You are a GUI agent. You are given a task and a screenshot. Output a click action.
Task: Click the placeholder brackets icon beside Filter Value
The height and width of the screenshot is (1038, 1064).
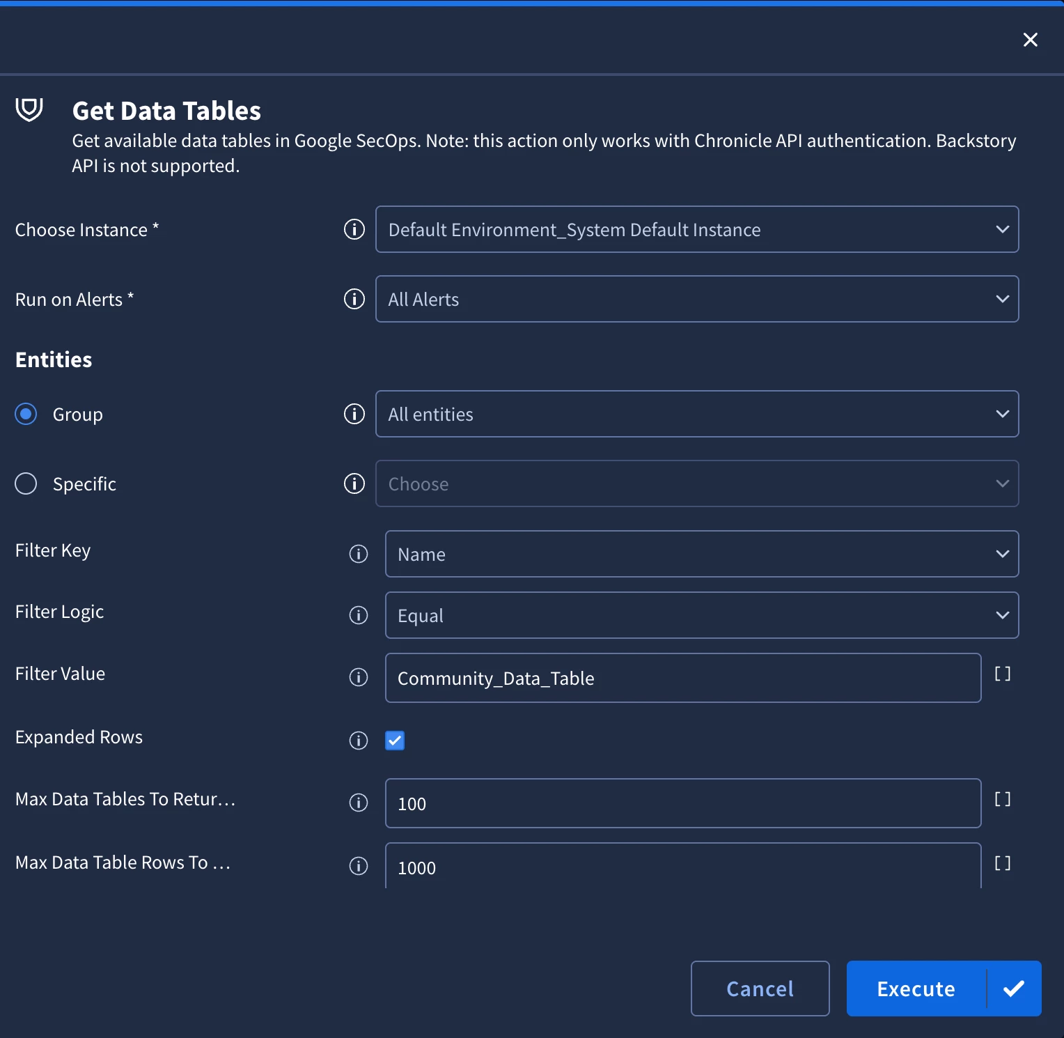click(x=1003, y=674)
